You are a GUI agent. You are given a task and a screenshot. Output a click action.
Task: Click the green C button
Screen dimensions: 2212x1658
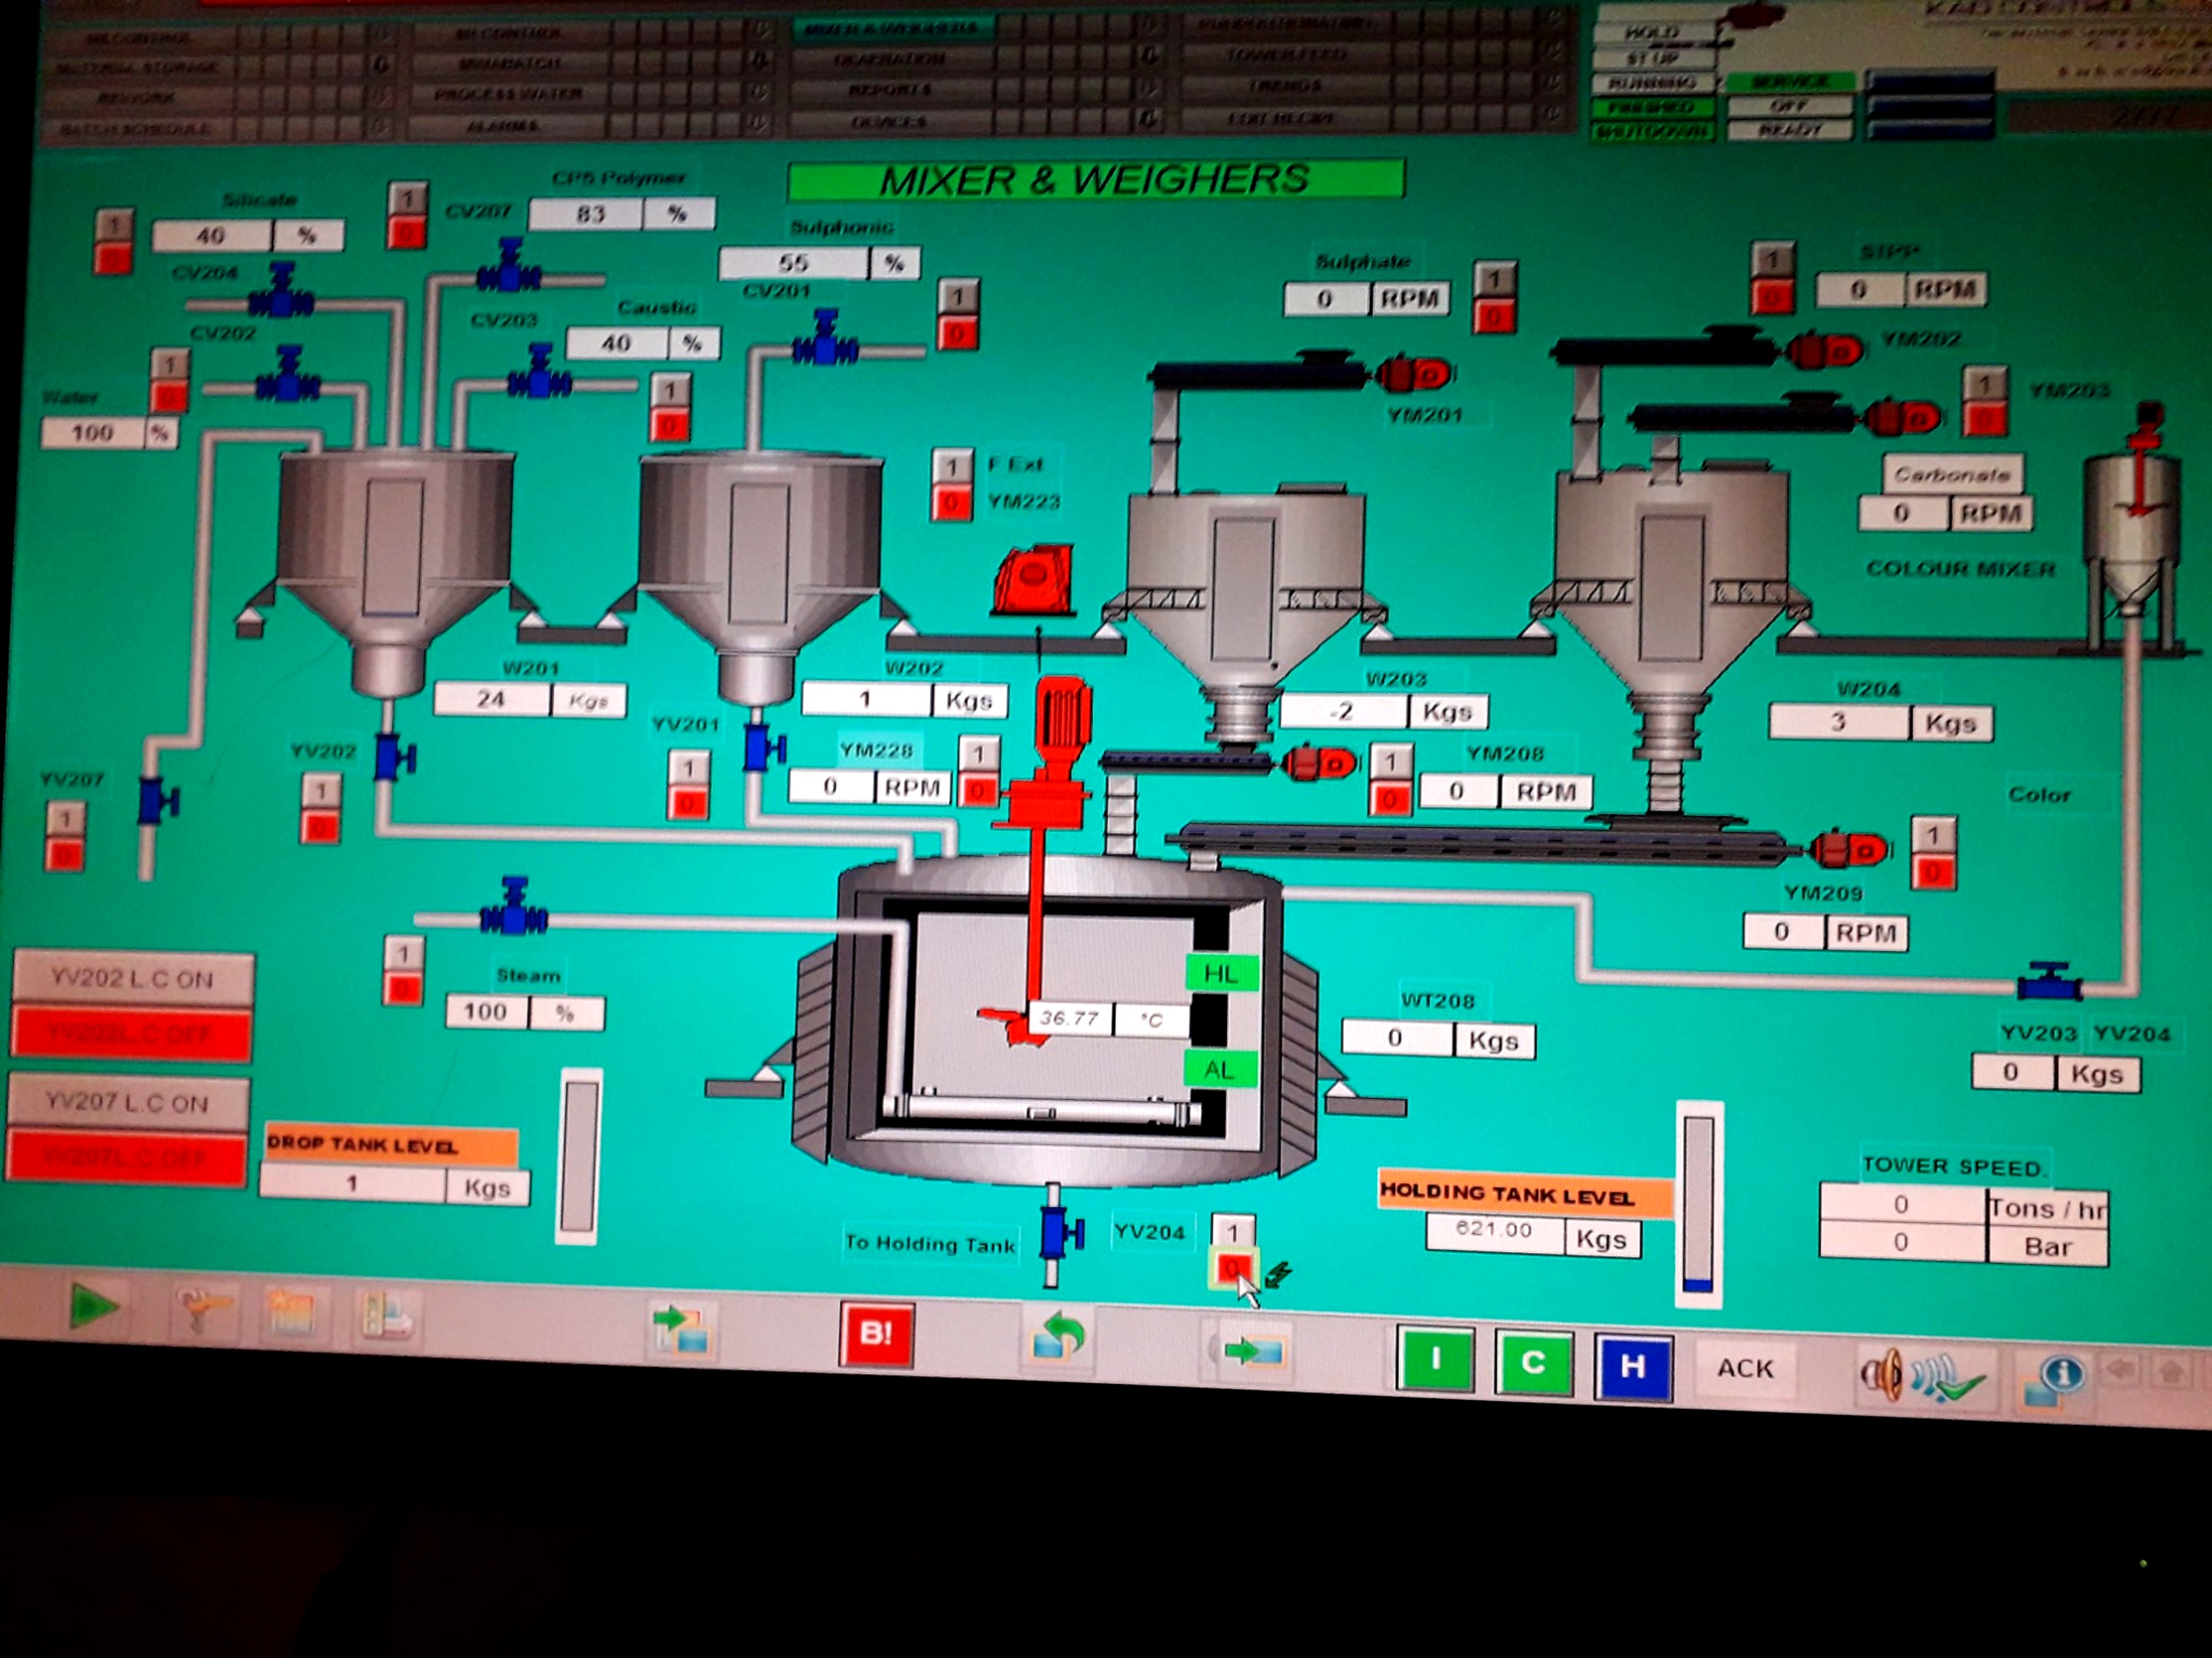tap(1533, 1362)
